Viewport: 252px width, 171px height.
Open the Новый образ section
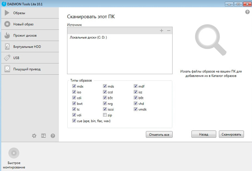(30, 24)
